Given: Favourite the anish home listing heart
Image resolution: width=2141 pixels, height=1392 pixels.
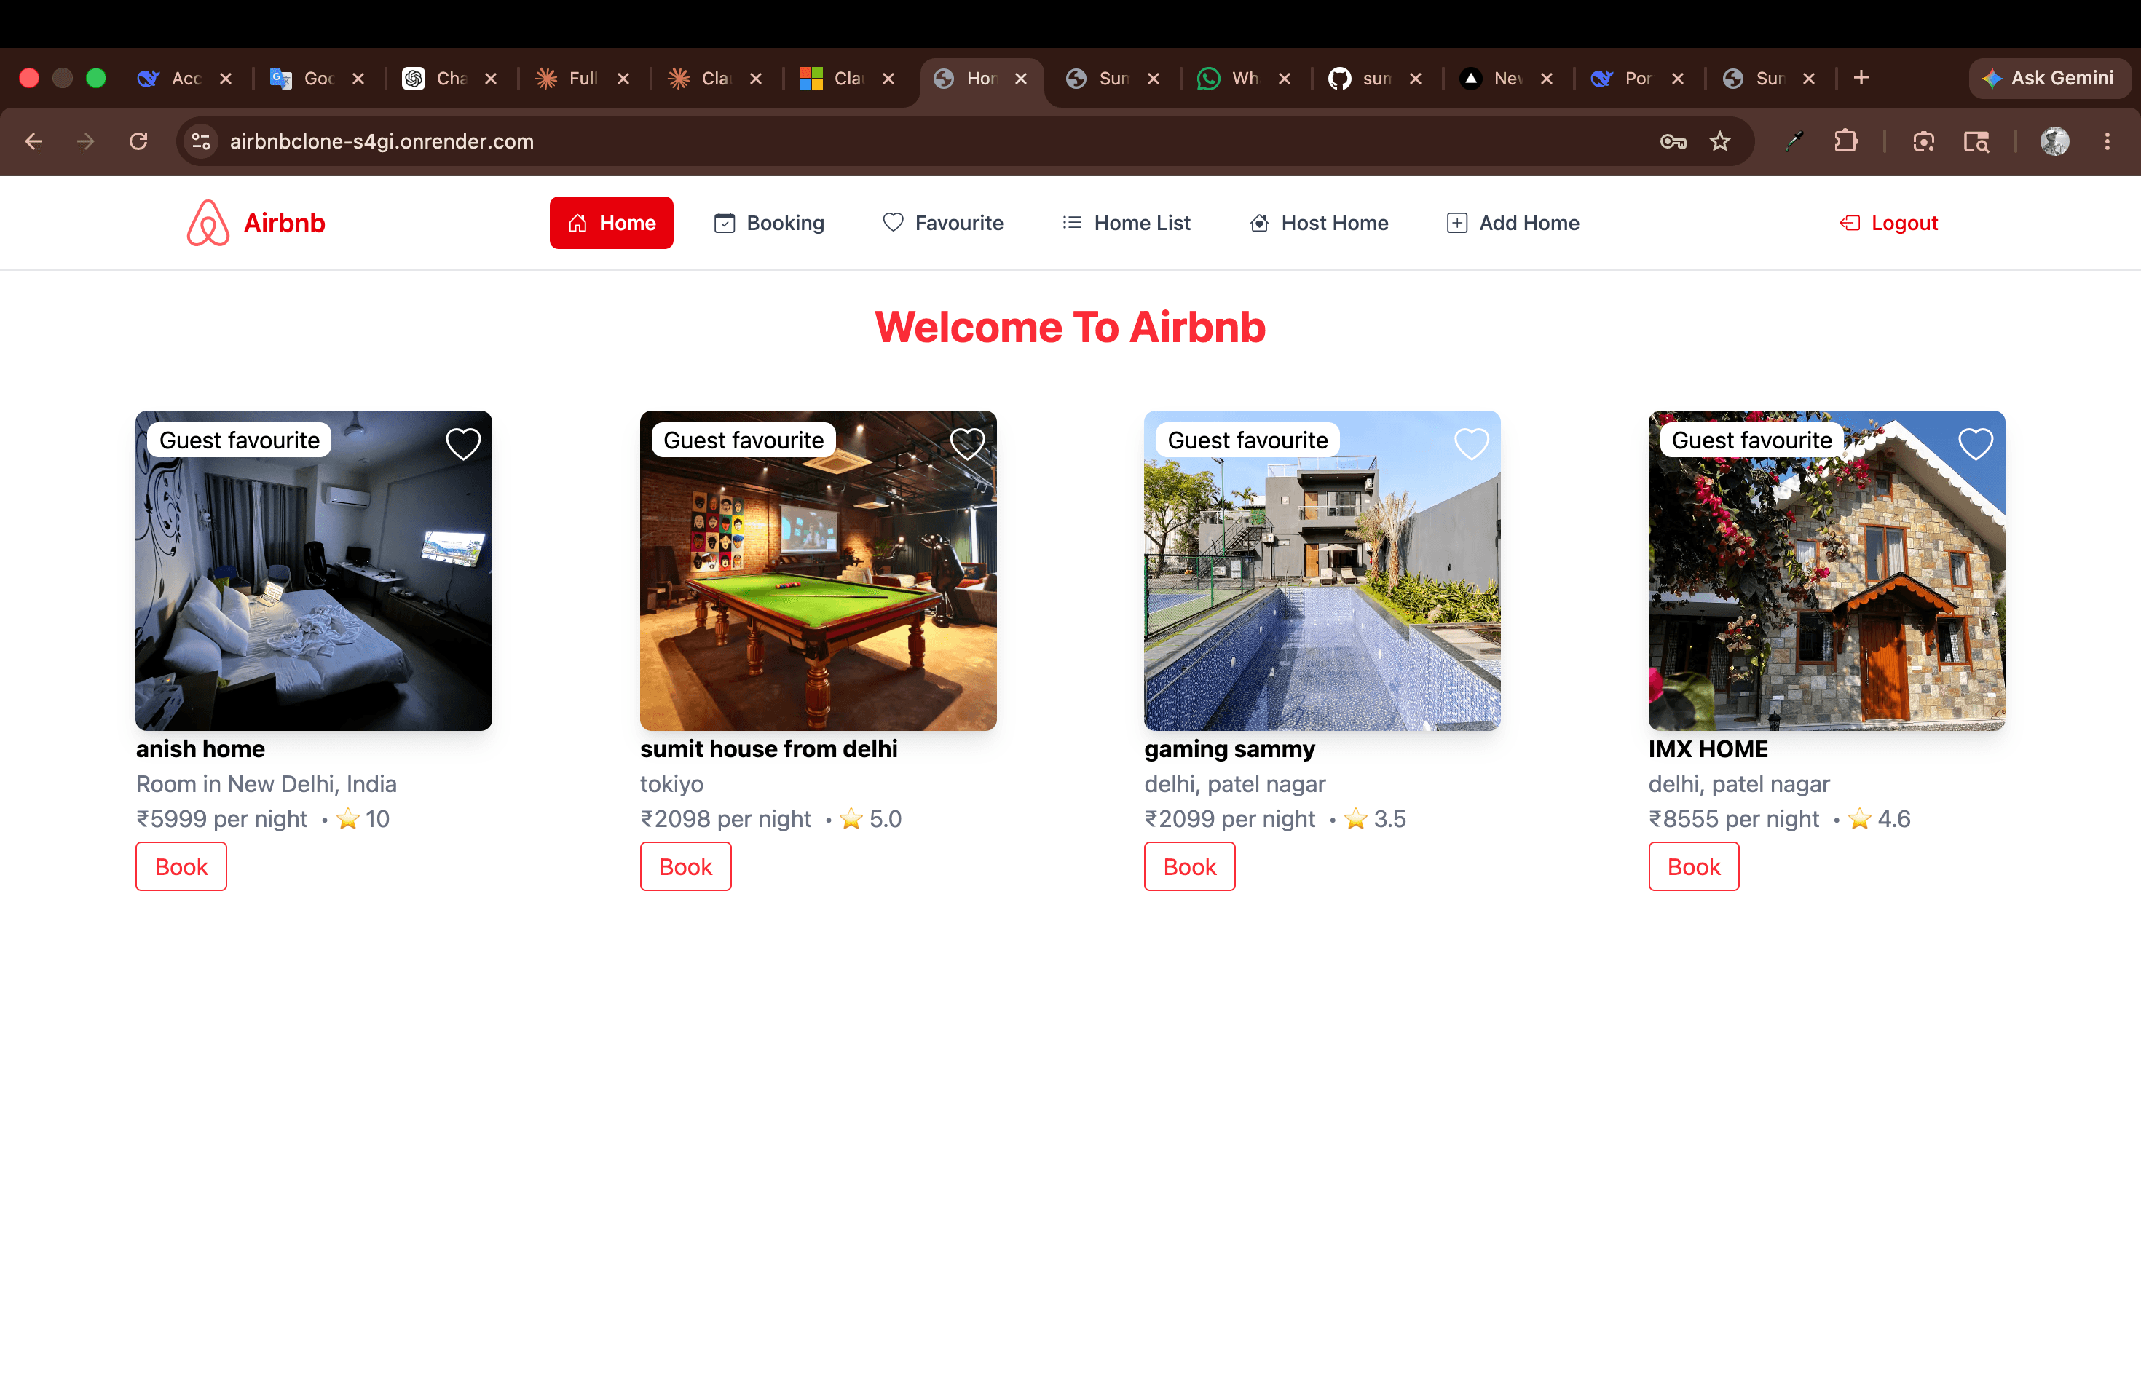Looking at the screenshot, I should (463, 443).
